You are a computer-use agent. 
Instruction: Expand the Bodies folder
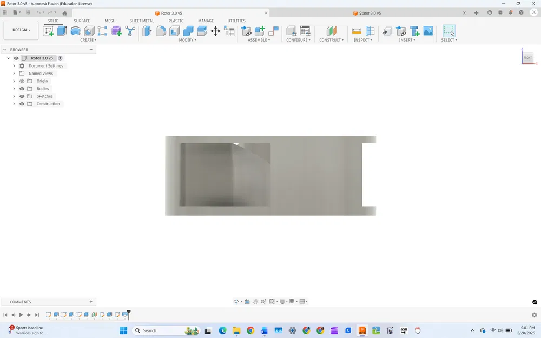point(14,89)
